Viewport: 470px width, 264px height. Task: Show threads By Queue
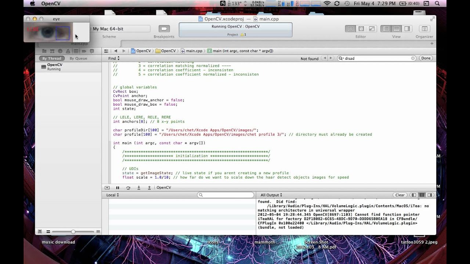click(78, 58)
